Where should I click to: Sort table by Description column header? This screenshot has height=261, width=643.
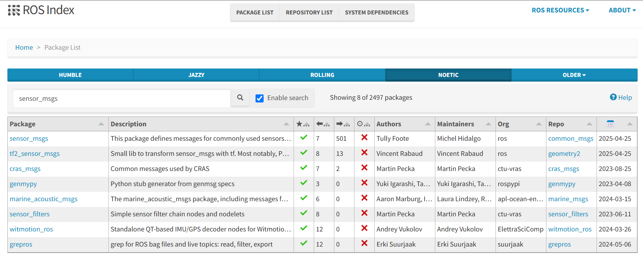201,124
